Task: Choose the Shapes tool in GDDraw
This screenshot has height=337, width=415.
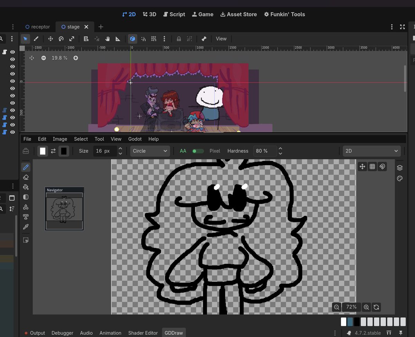Action: pos(26,207)
